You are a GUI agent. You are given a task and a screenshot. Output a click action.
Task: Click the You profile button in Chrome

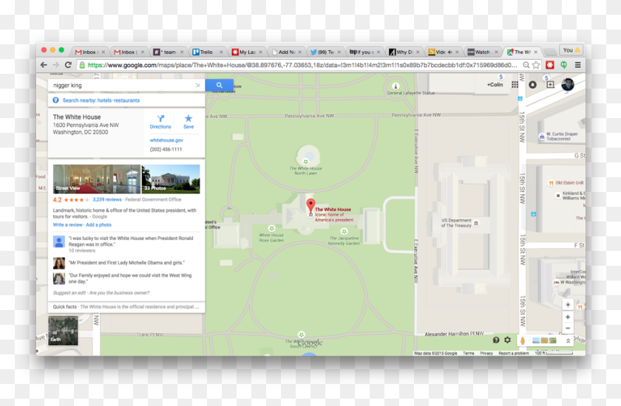[571, 50]
